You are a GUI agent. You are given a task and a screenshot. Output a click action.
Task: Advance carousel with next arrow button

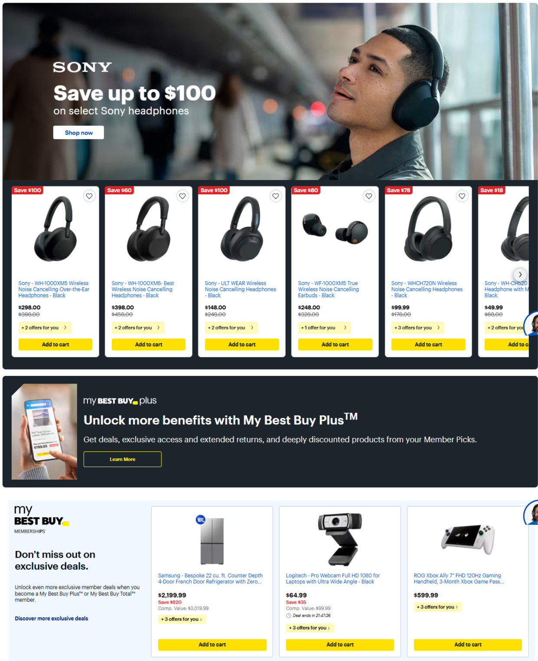520,274
